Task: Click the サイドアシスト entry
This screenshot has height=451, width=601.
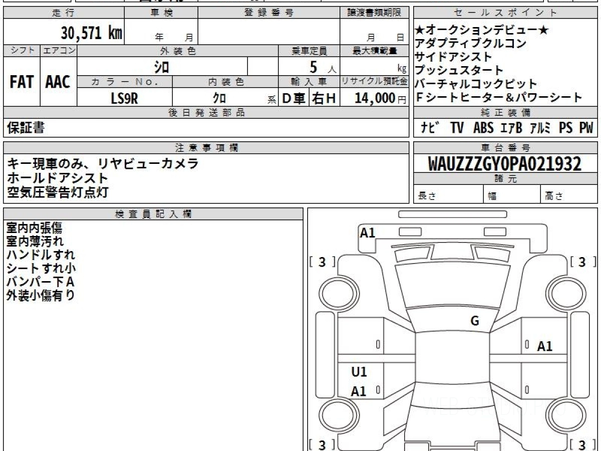Action: pos(454,57)
